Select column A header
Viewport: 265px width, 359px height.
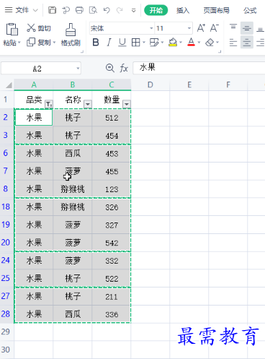[34, 85]
